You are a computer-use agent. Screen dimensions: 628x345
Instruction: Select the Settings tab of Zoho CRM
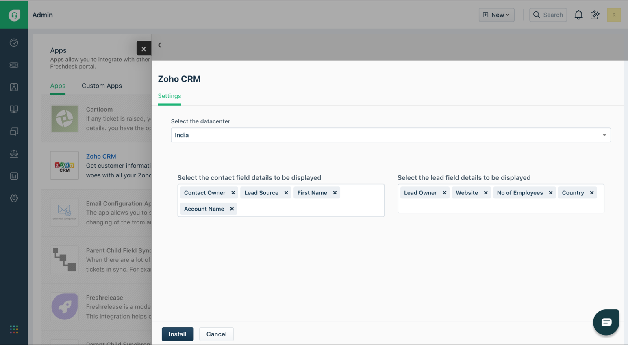(169, 96)
